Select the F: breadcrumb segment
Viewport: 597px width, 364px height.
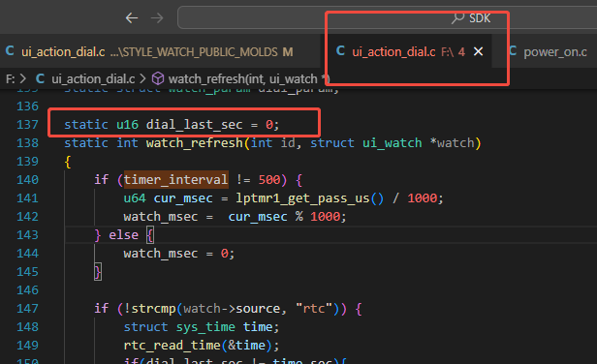(11, 78)
